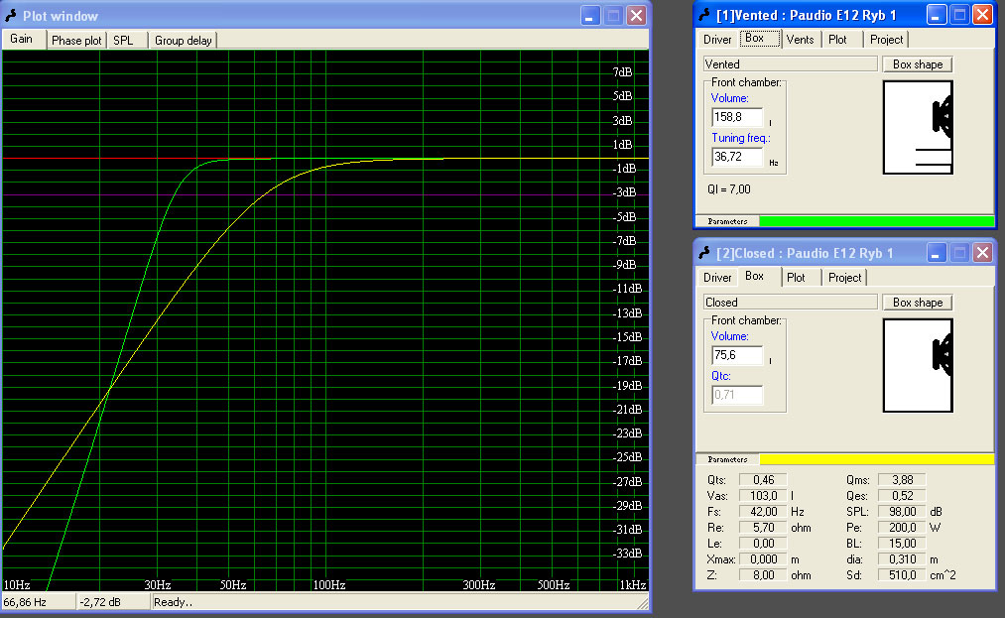Switch to the Phase plot tab
Screen dimensions: 1005x618
[x=76, y=41]
